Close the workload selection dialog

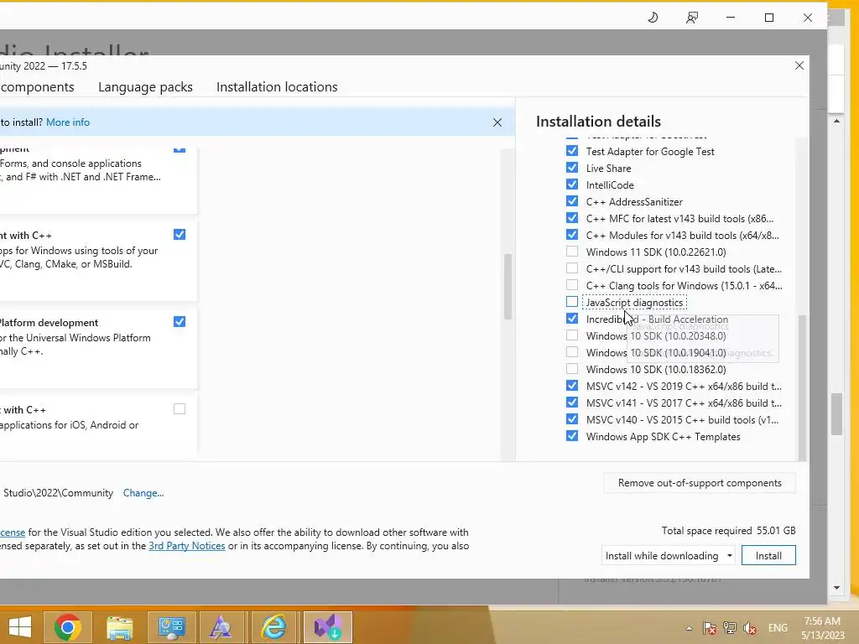[x=799, y=65]
